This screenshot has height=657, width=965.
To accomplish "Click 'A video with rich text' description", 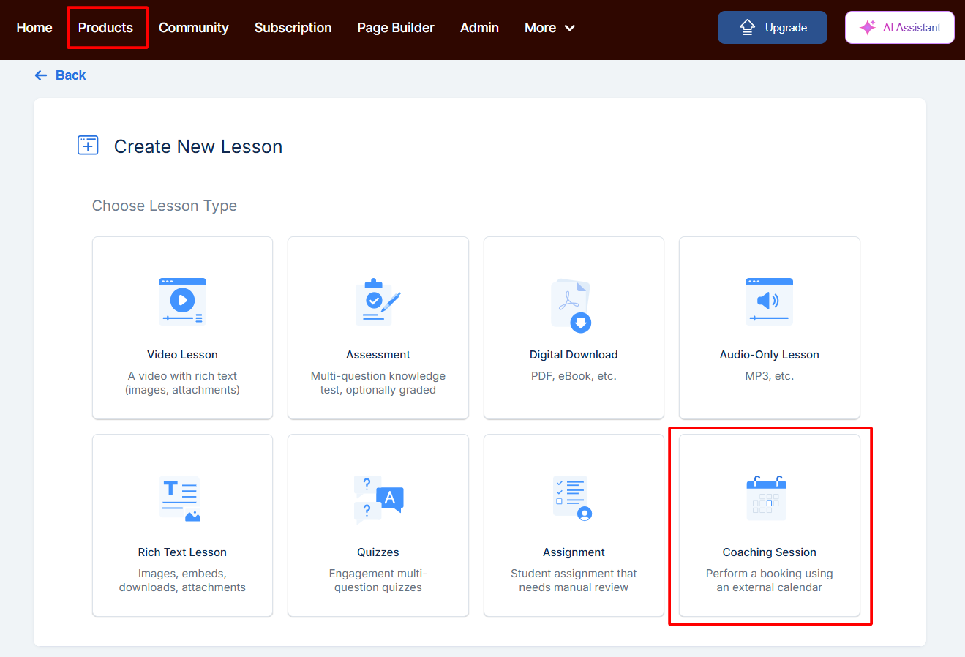I will point(182,383).
